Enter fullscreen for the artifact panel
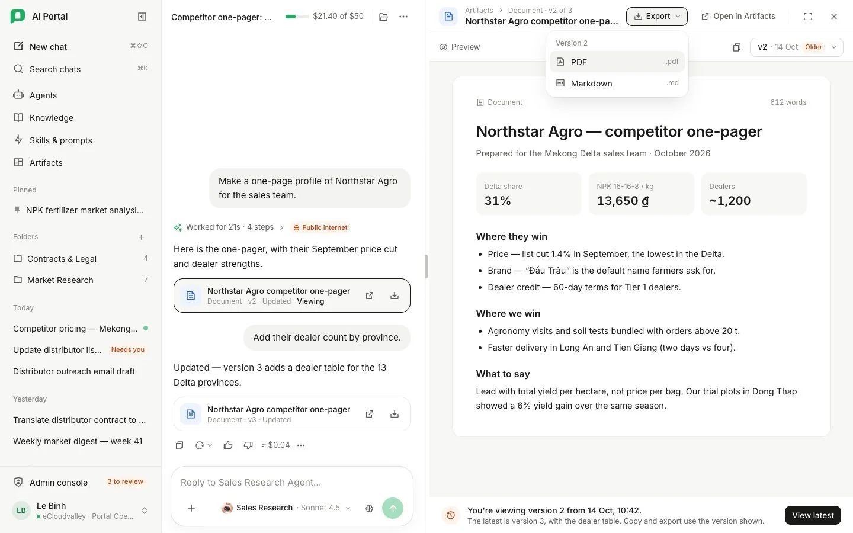This screenshot has width=853, height=533. coord(808,17)
